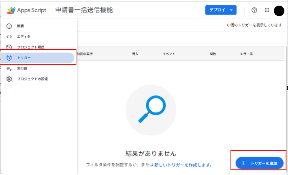Click the プロジェクト履歴 history clock icon

tap(9, 47)
